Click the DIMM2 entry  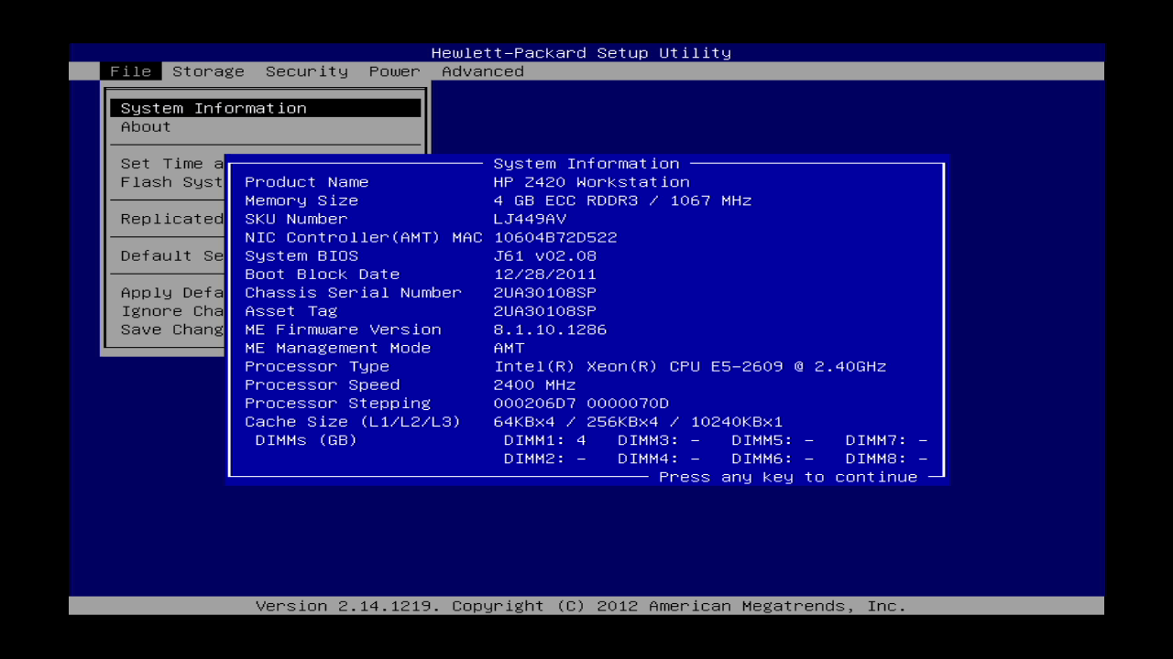coord(545,459)
